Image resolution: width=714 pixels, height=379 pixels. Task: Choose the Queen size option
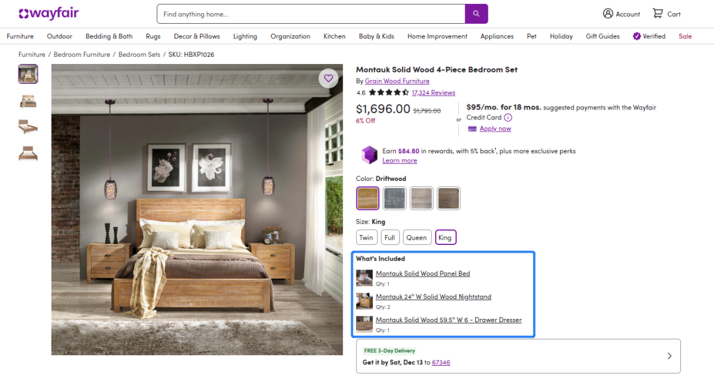416,238
